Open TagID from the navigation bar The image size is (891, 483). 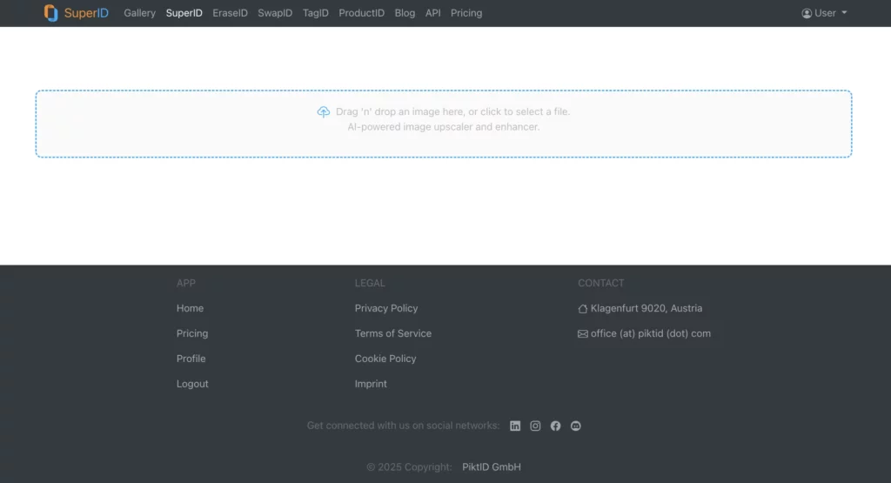pyautogui.click(x=316, y=13)
